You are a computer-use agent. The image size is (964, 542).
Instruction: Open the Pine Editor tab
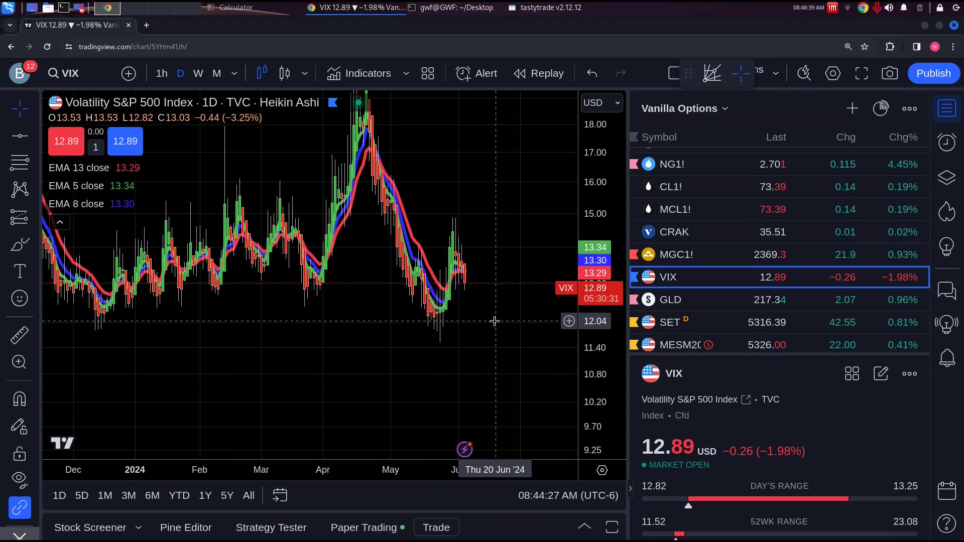tap(186, 527)
